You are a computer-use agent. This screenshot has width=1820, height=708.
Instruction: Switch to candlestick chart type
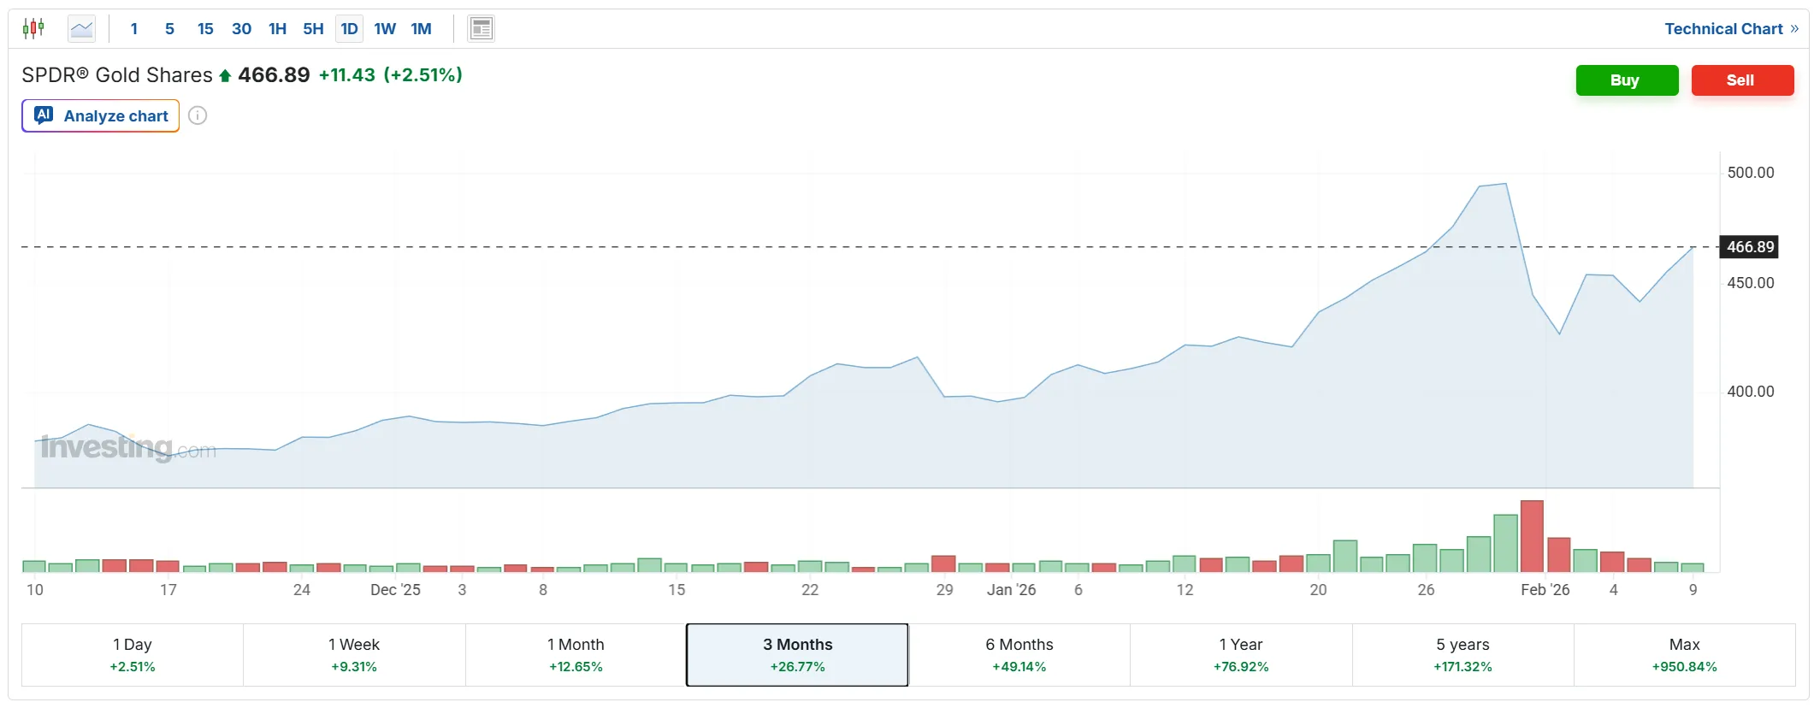[33, 29]
